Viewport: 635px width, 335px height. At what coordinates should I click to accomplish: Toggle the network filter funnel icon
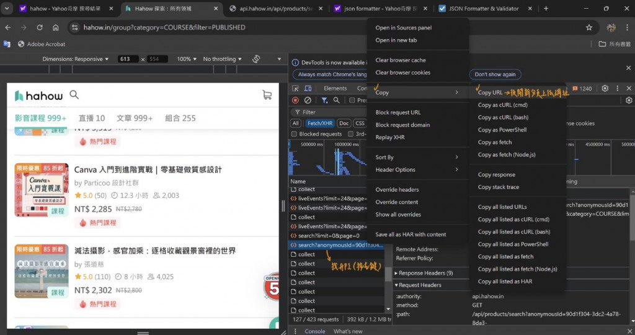tap(324, 100)
